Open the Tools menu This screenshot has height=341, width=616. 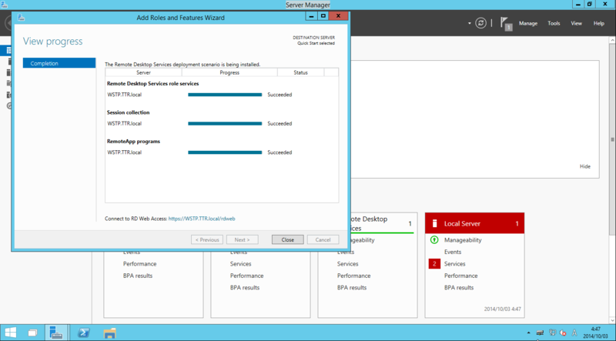click(554, 24)
